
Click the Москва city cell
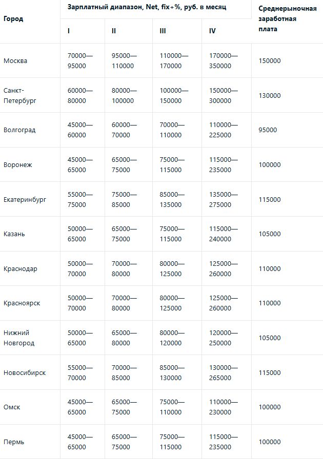click(15, 61)
